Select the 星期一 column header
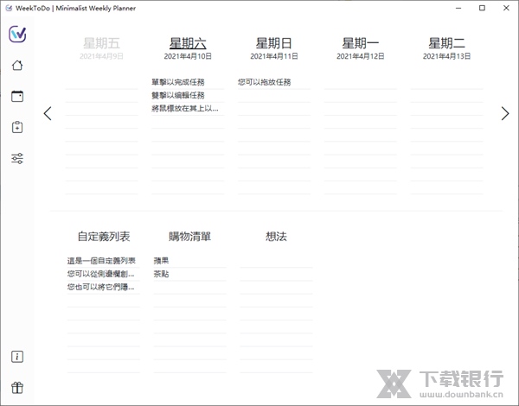The width and height of the screenshot is (519, 406). click(360, 43)
